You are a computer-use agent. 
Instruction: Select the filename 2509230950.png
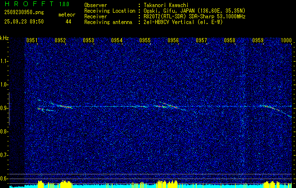pos(24,13)
